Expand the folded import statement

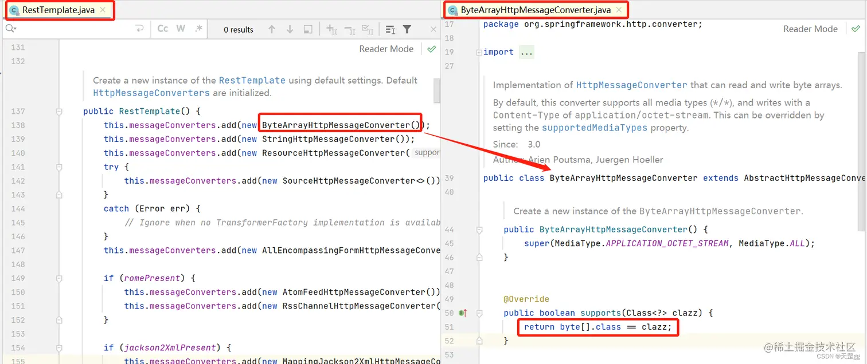479,52
